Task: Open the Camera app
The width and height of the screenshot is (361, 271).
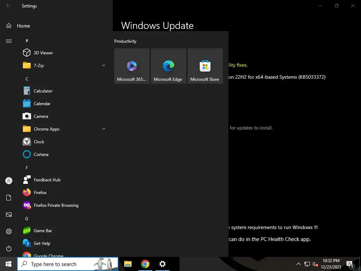Action: (x=65, y=116)
